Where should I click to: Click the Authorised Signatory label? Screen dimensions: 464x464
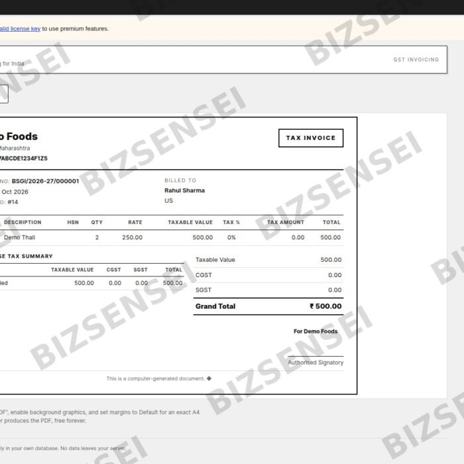(316, 363)
